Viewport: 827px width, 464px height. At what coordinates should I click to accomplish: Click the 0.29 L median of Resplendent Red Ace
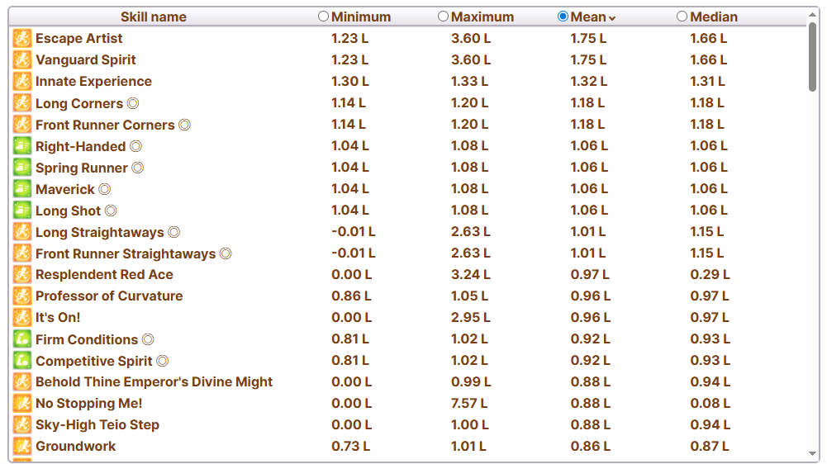(710, 275)
